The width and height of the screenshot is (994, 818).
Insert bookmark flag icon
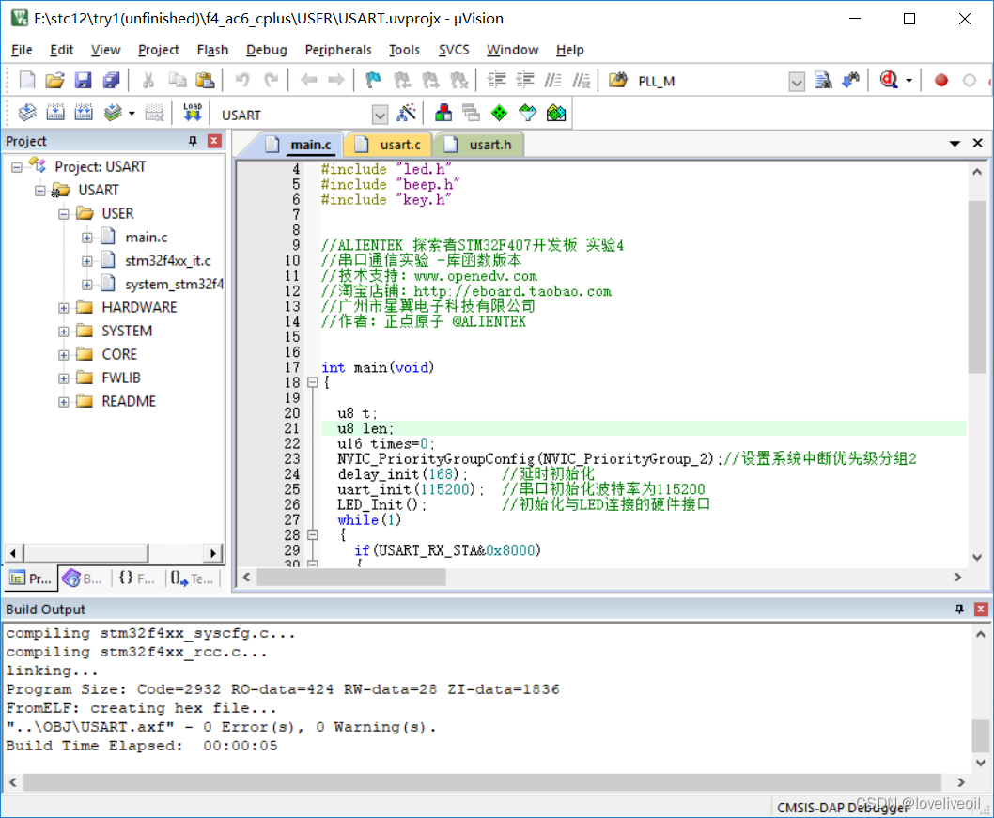point(373,81)
